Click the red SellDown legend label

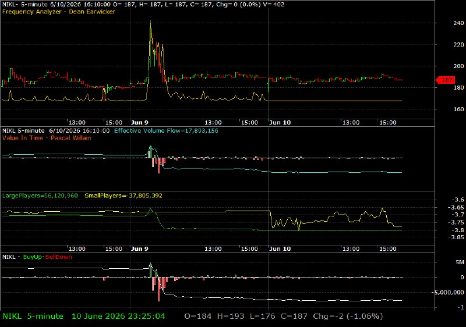tap(59, 257)
